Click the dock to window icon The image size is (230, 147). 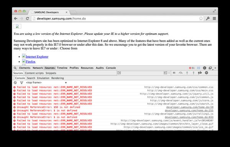coord(210,68)
